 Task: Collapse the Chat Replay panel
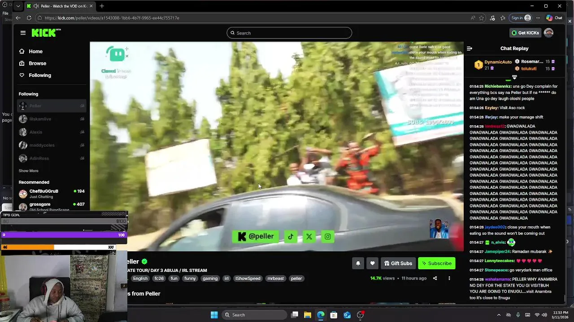pos(470,48)
